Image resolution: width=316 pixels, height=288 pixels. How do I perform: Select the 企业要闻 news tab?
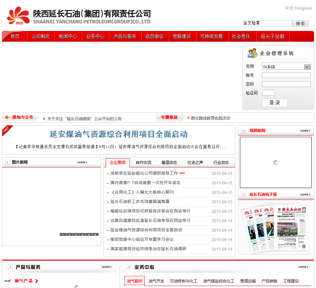coord(118,163)
